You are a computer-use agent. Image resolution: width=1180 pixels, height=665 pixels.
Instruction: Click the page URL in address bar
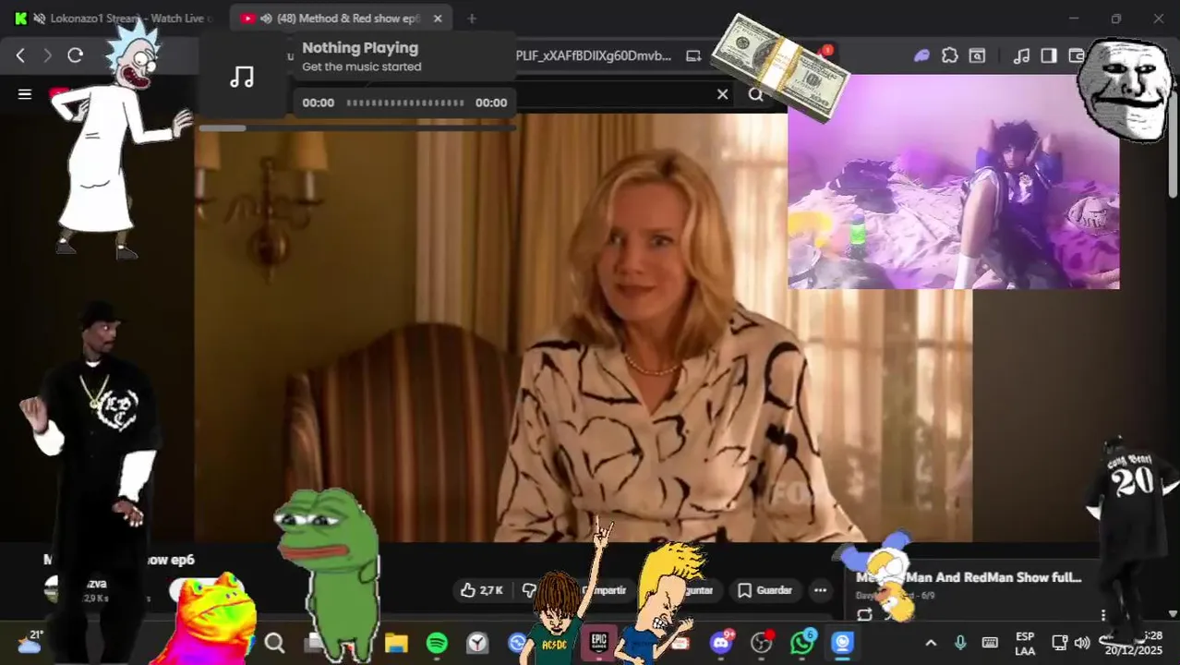tap(593, 55)
